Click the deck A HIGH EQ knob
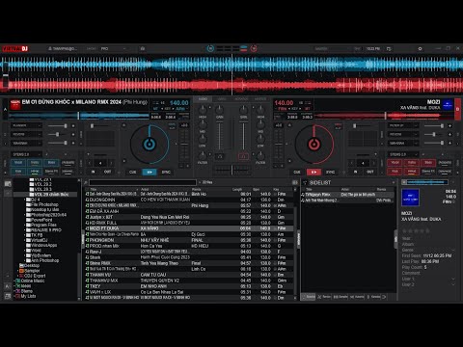The width and height of the screenshot is (463, 347). click(x=203, y=110)
